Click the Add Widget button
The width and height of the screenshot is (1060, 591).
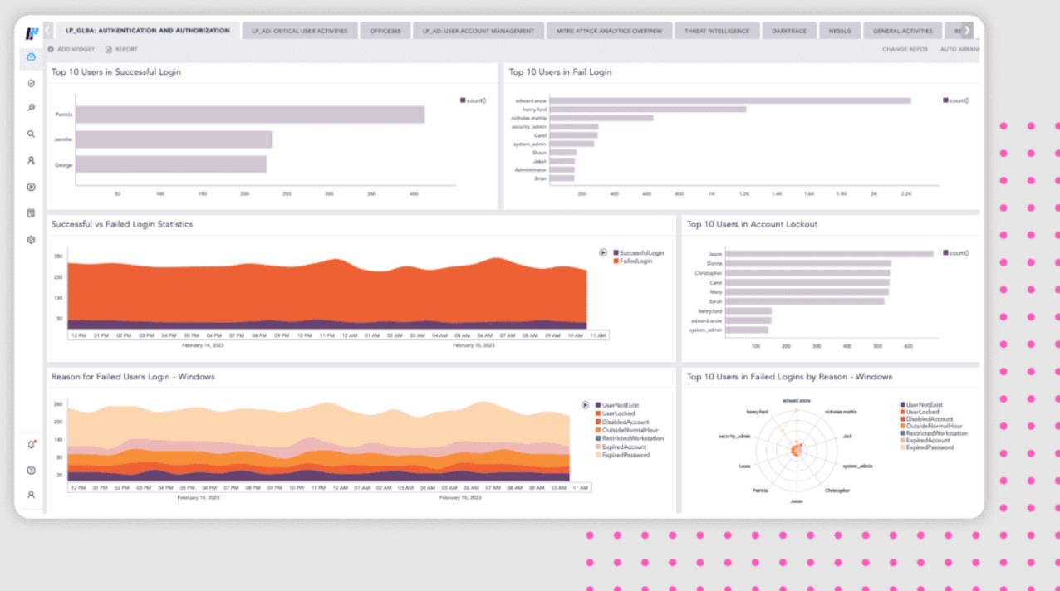pos(71,50)
